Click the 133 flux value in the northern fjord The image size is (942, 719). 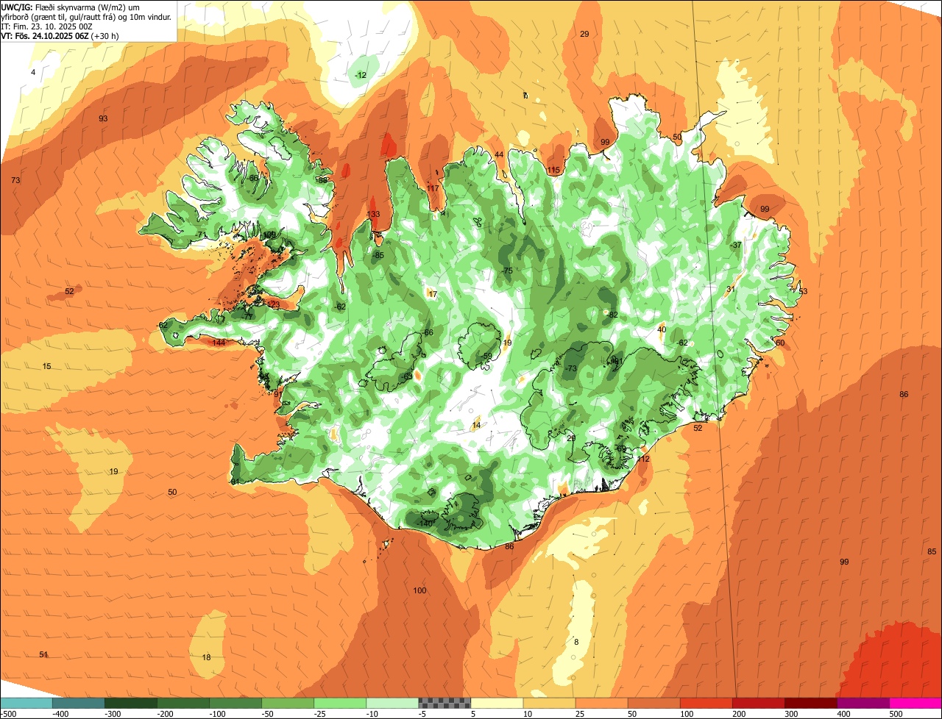pyautogui.click(x=373, y=215)
